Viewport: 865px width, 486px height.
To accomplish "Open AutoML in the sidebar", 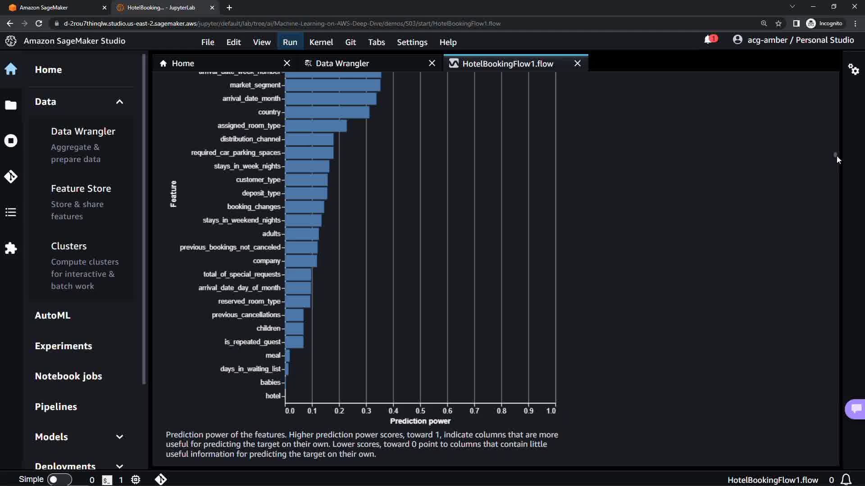I will (52, 315).
